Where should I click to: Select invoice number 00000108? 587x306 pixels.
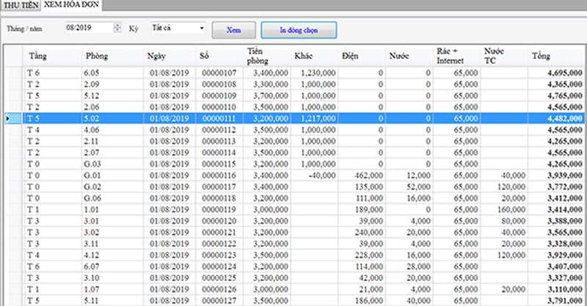(219, 84)
